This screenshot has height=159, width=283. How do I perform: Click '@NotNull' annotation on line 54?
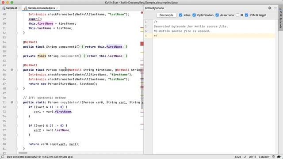tap(30, 42)
